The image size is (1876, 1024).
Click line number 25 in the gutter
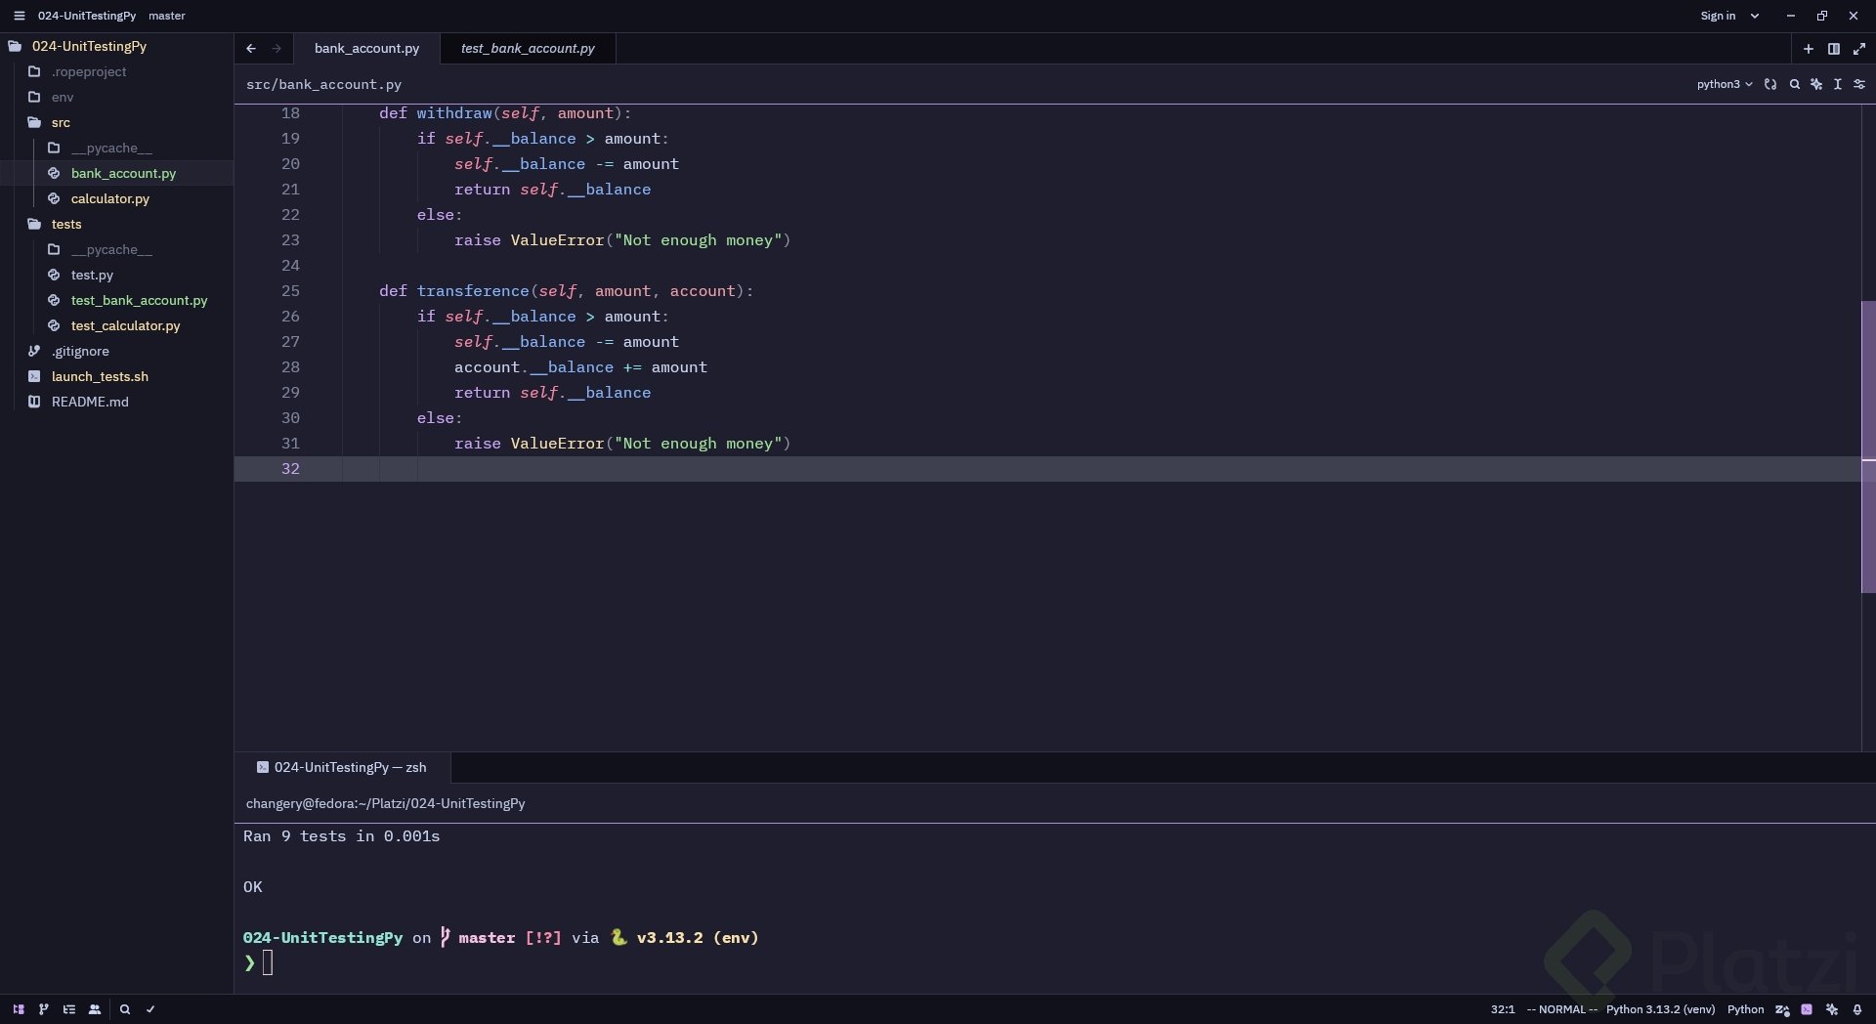[290, 291]
